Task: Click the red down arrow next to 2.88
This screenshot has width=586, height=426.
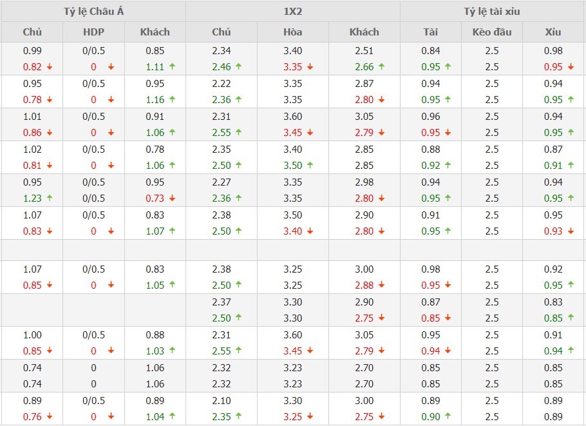Action: coord(381,286)
